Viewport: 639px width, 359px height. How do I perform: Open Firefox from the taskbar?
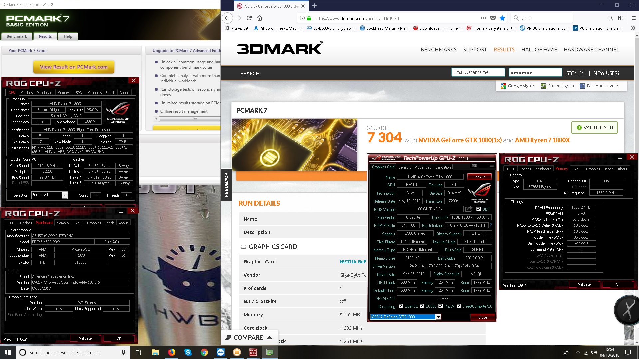click(172, 352)
